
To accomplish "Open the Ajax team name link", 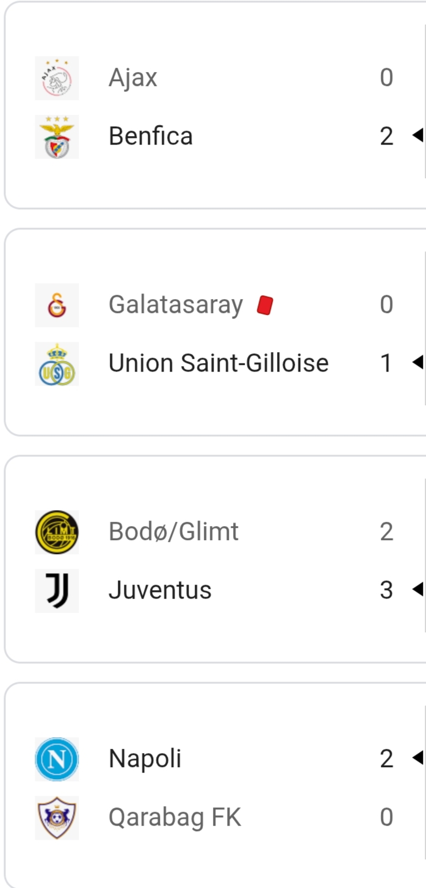I will click(x=133, y=78).
